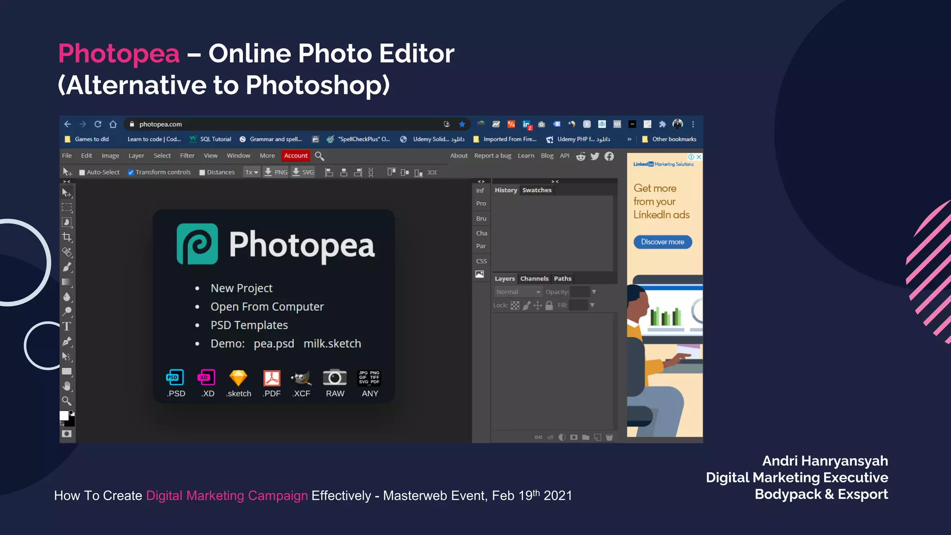Viewport: 951px width, 535px height.
Task: Select the Blur droplet tool
Action: click(67, 297)
